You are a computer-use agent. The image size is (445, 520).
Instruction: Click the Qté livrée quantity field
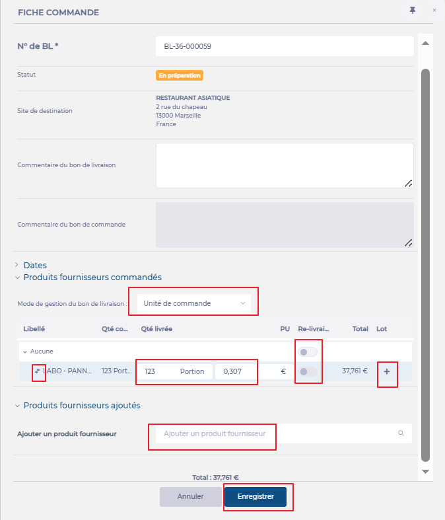(158, 371)
